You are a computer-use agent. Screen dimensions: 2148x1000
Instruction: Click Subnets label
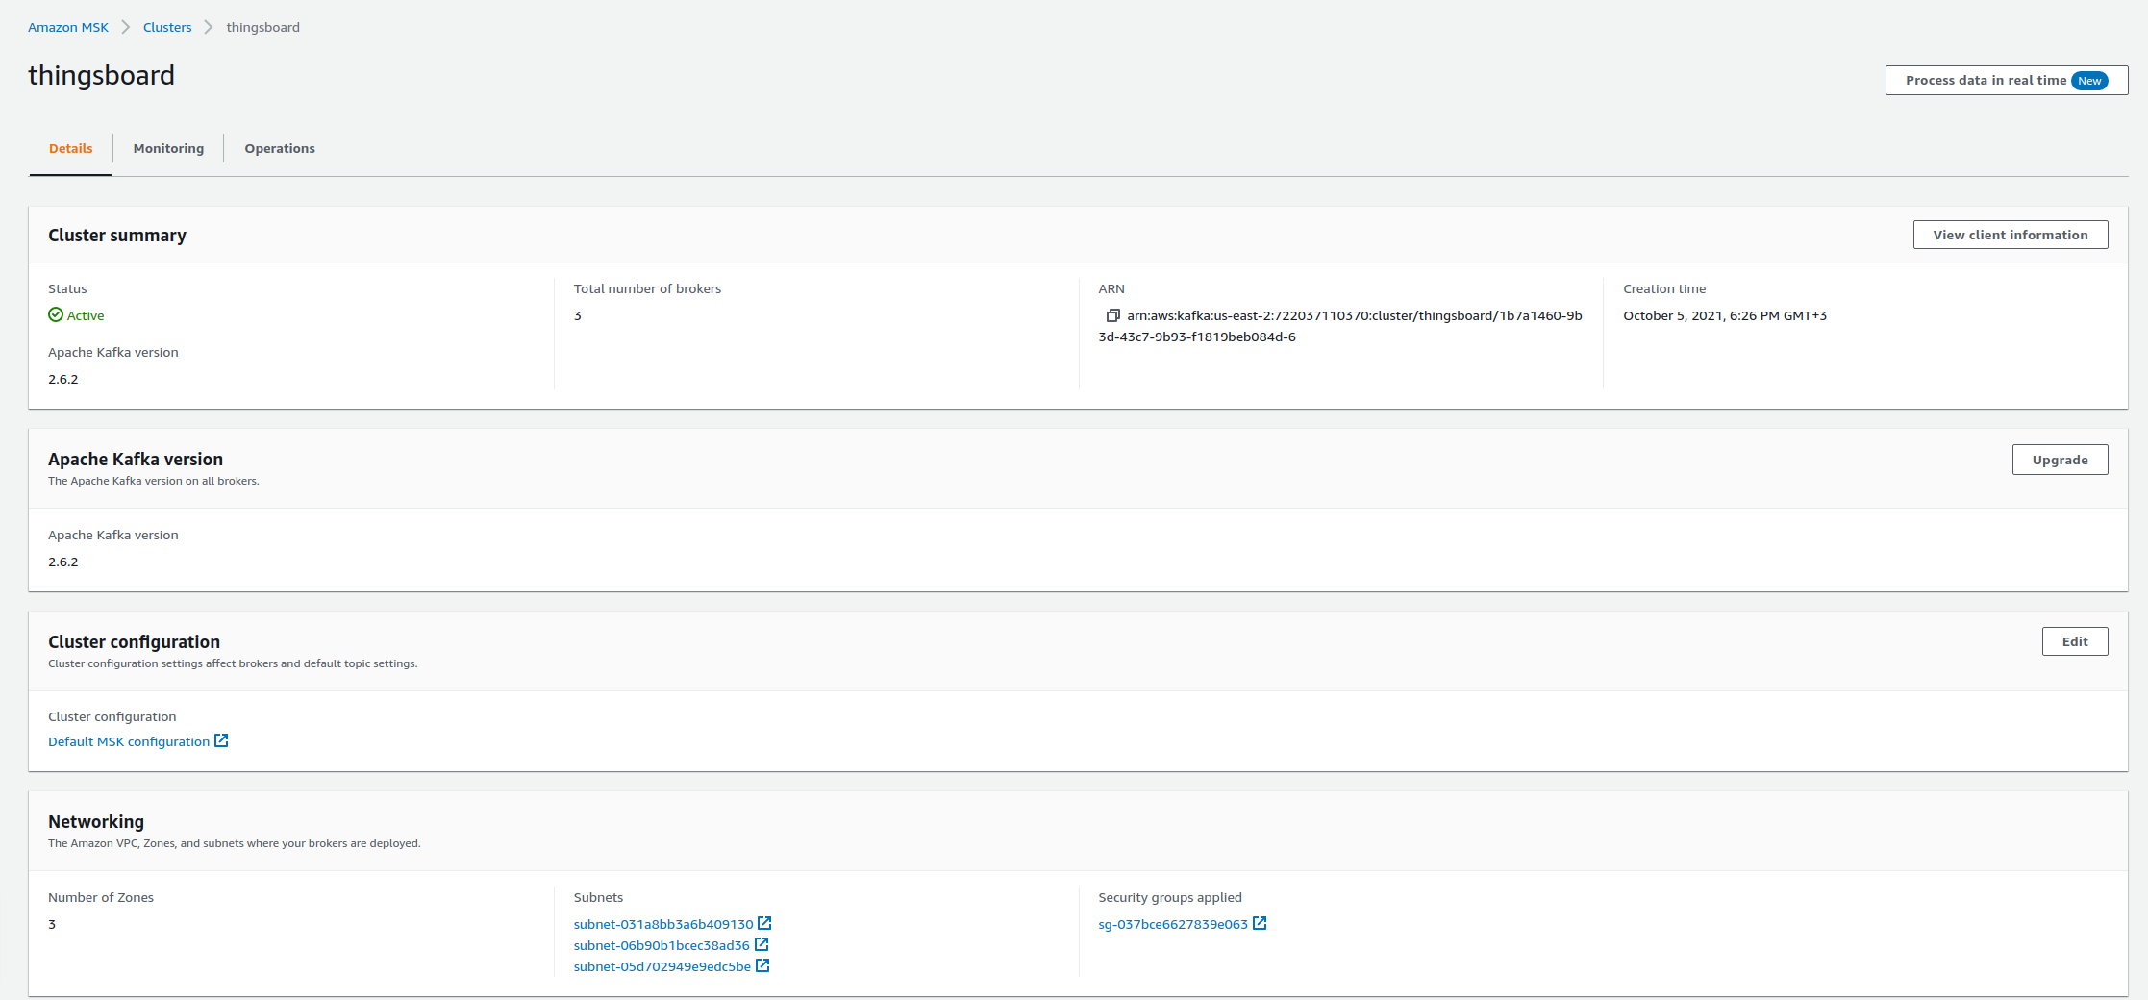[598, 897]
